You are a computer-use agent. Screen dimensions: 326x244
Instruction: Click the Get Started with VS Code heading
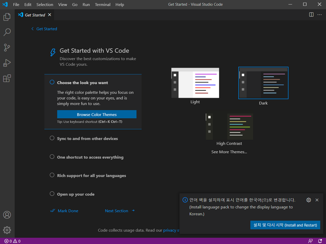[x=94, y=51]
